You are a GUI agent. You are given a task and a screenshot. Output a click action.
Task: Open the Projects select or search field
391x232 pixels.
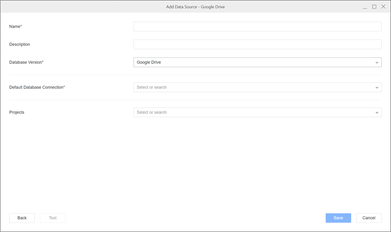click(x=253, y=112)
